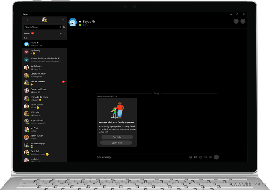
Task: Open the Joshua Murphy conversation
Action: (x=44, y=145)
